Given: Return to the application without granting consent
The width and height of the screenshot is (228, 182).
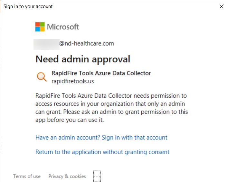Looking at the screenshot, I should click(x=102, y=152).
